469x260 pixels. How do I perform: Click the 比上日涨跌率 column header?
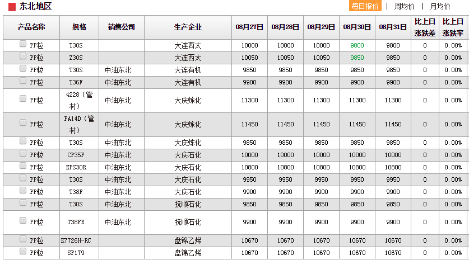pyautogui.click(x=453, y=27)
